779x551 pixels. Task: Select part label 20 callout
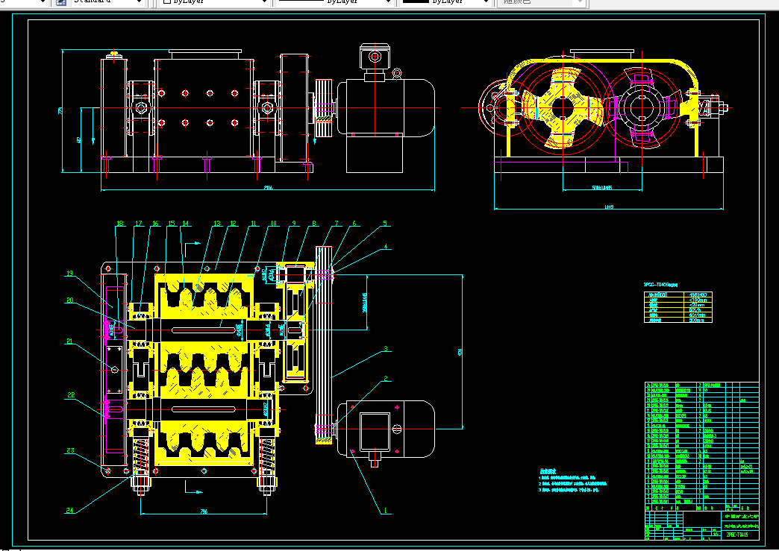click(70, 300)
